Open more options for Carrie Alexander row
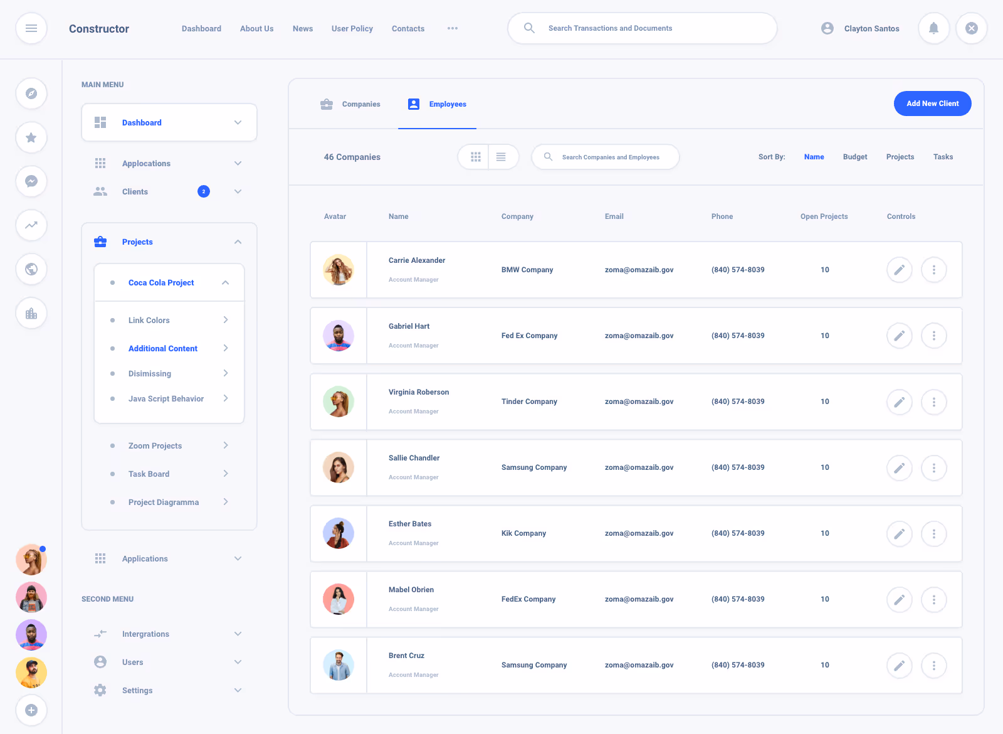The height and width of the screenshot is (734, 1003). [x=934, y=270]
